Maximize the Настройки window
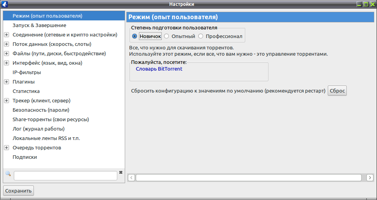 coord(366,4)
